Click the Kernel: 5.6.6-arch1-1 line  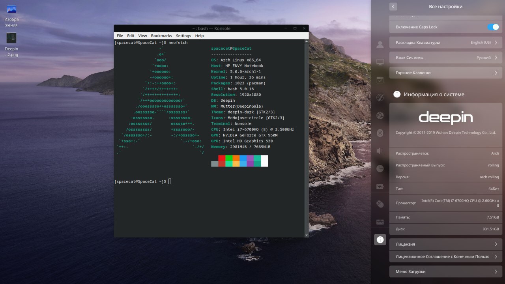point(236,72)
